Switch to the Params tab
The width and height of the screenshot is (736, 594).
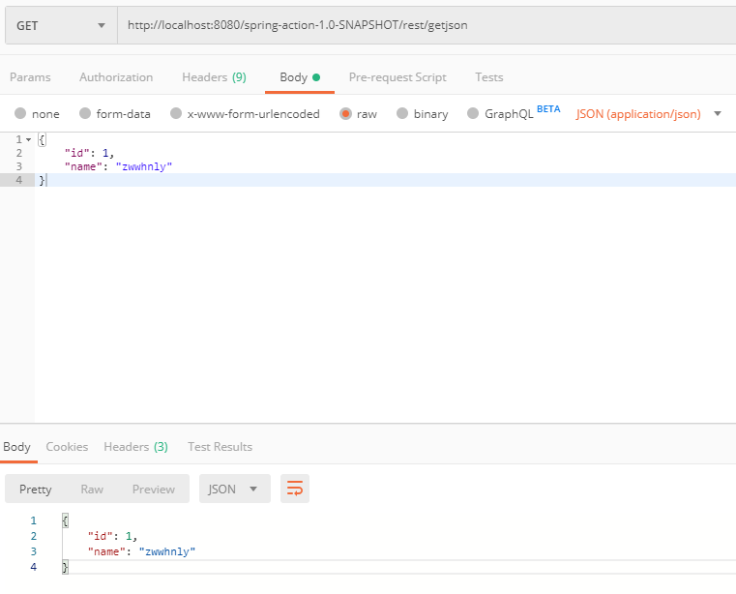click(30, 77)
